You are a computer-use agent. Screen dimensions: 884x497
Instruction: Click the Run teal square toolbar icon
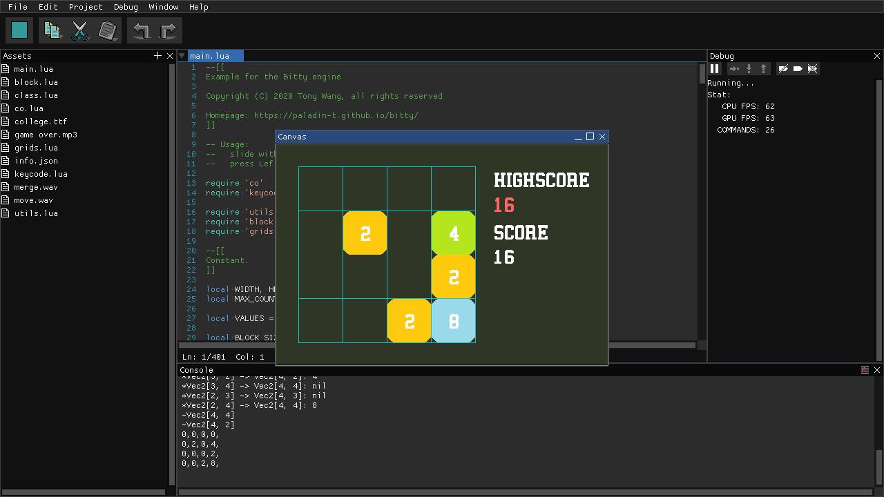(19, 30)
